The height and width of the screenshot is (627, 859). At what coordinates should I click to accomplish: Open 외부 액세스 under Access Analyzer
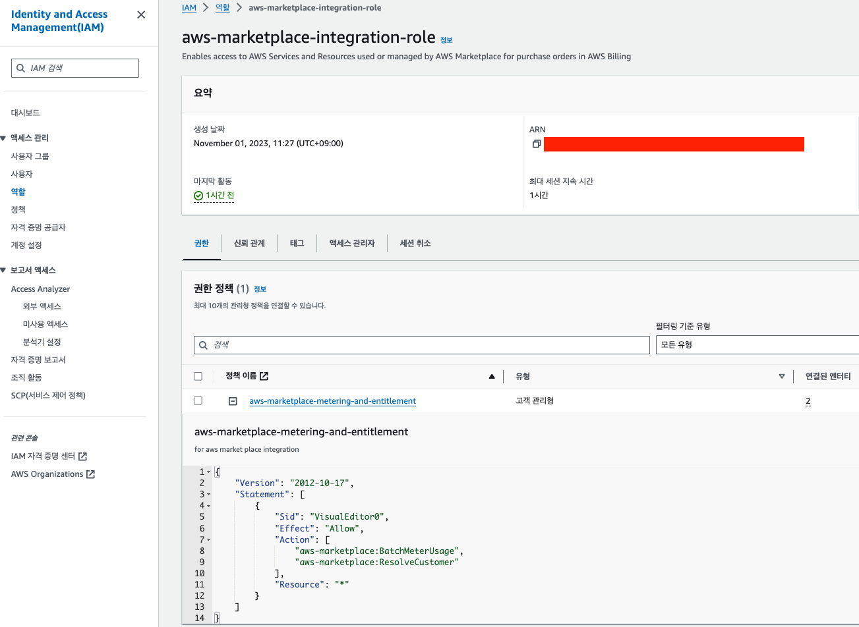coord(42,307)
